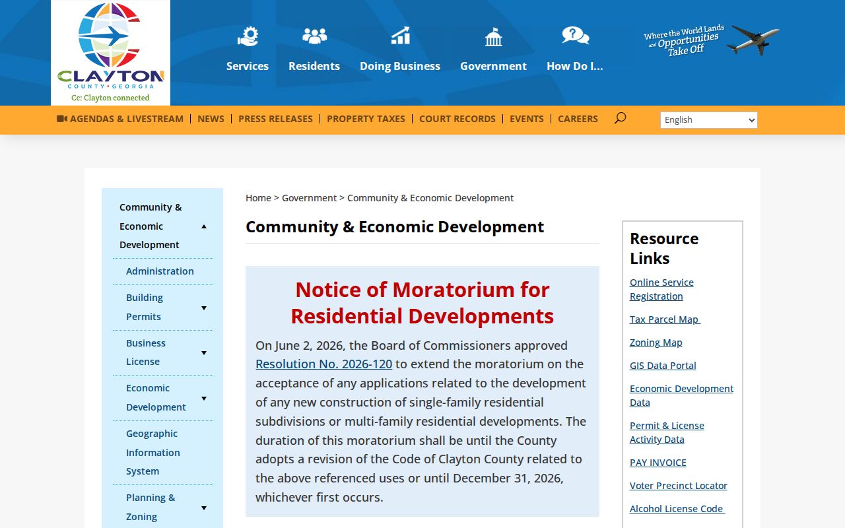Image resolution: width=845 pixels, height=528 pixels.
Task: Collapse the Community & Economic Development sidebar section
Action: click(204, 226)
